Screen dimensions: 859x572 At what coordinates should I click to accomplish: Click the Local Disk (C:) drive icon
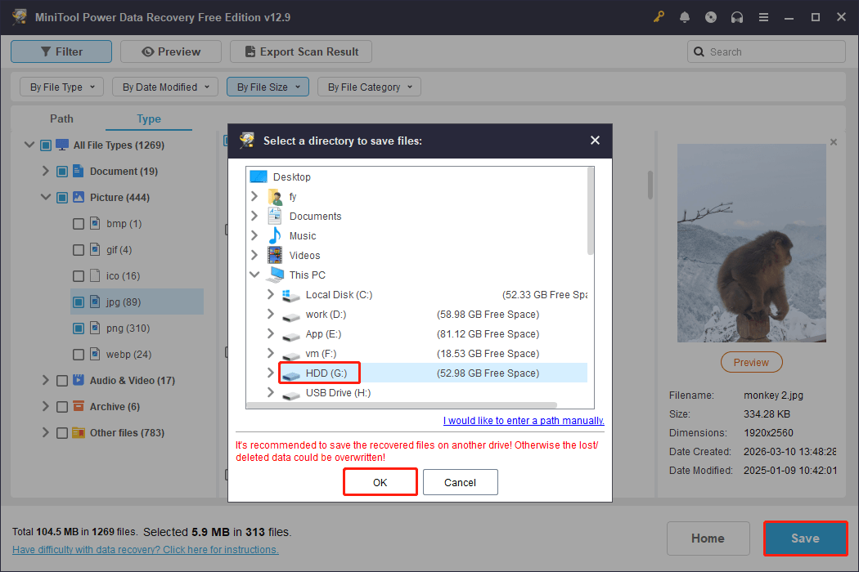click(x=291, y=296)
